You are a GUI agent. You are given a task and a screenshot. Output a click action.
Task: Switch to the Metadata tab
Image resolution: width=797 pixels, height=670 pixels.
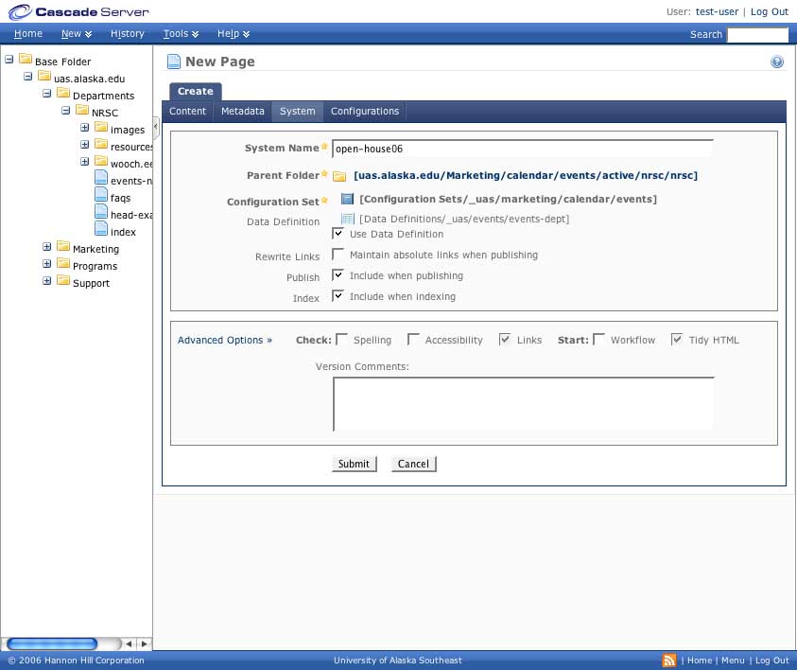[x=243, y=112]
